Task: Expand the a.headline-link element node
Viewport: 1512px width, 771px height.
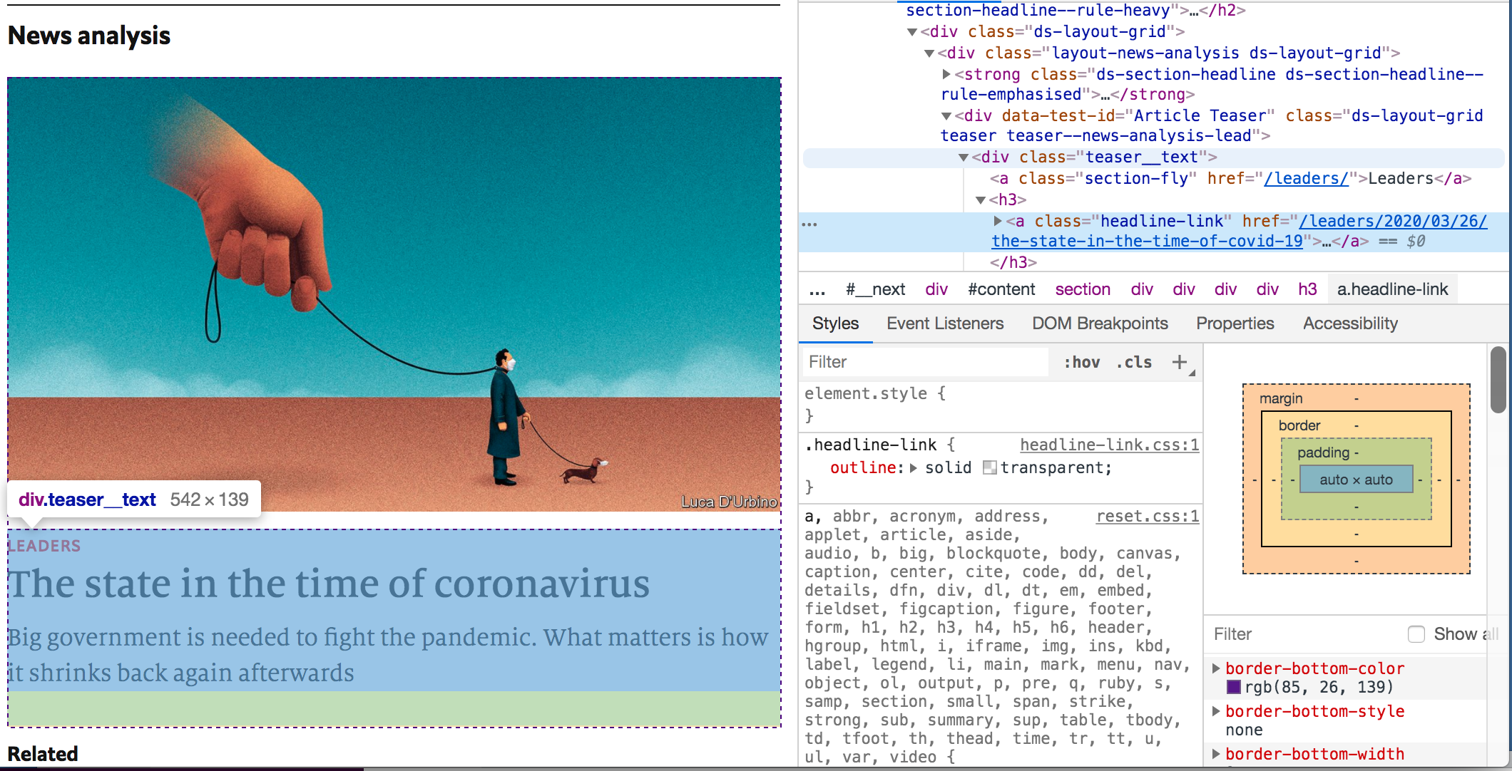Action: click(x=998, y=221)
